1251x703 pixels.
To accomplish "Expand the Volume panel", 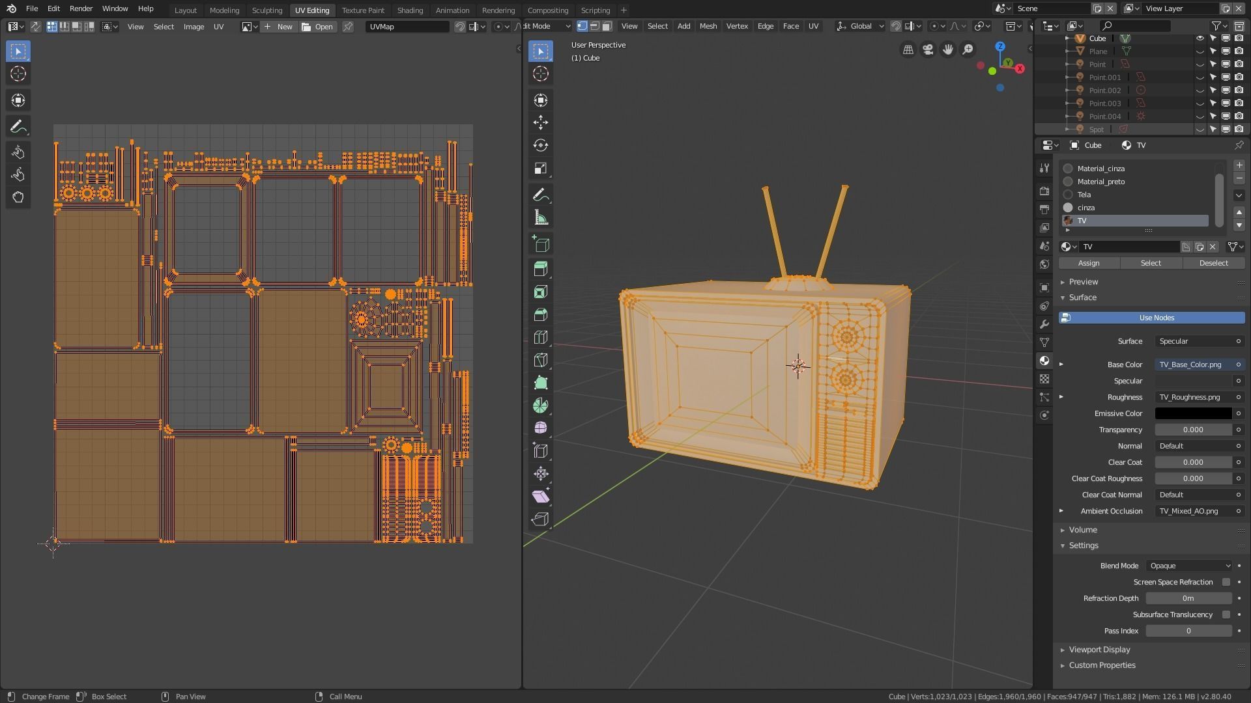I will pyautogui.click(x=1082, y=530).
